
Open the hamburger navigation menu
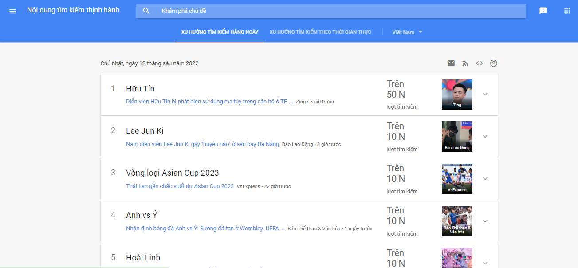click(12, 11)
